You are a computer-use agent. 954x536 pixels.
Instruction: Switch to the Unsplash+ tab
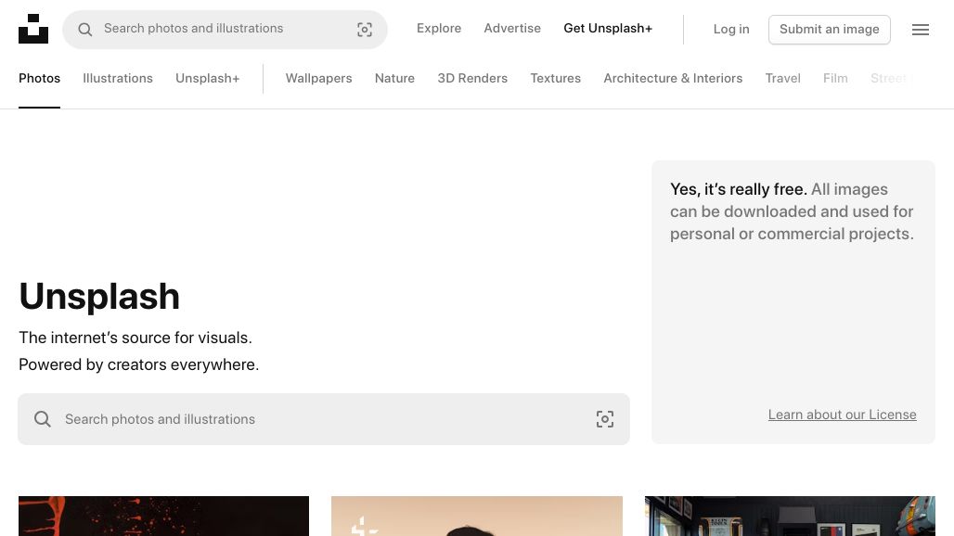pyautogui.click(x=208, y=79)
